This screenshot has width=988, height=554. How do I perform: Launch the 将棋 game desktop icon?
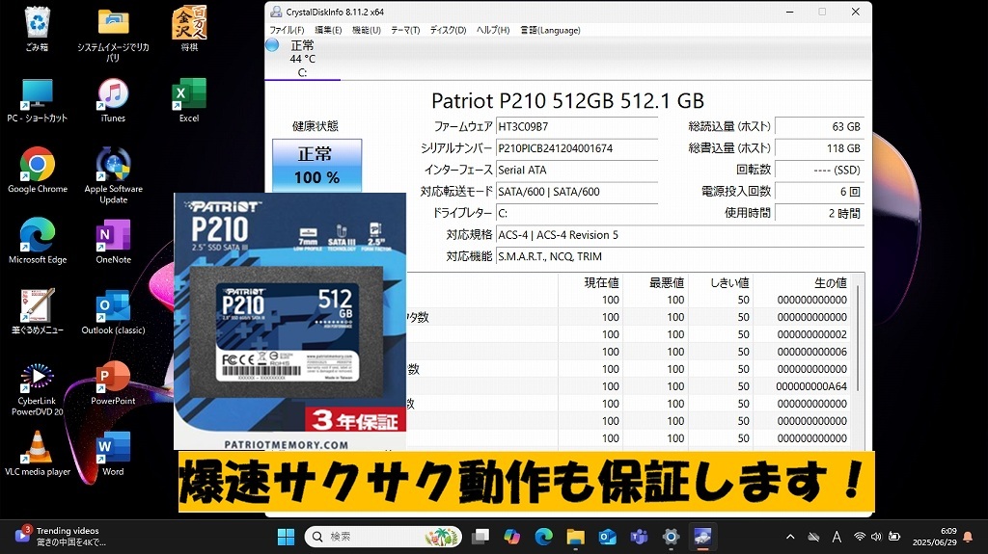pyautogui.click(x=189, y=28)
